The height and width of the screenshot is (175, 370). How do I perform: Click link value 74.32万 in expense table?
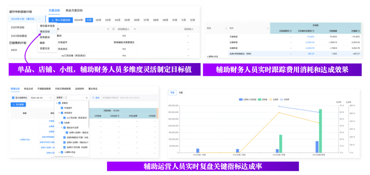click(x=310, y=37)
